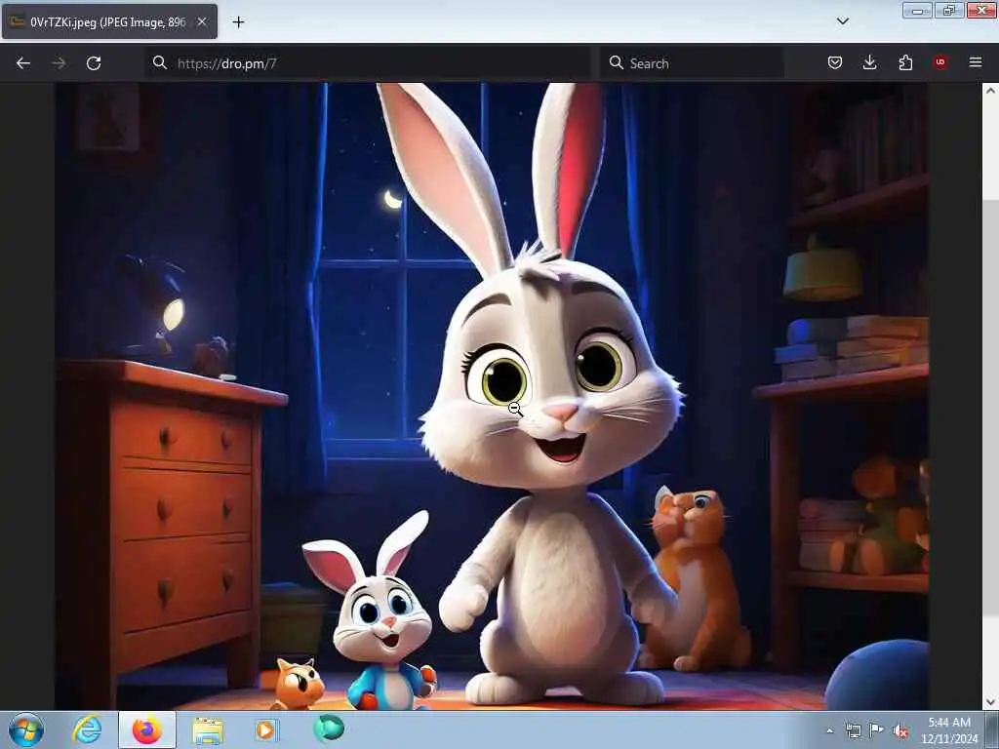The width and height of the screenshot is (999, 749).
Task: Open the green globe taskbar app
Action: tap(329, 729)
